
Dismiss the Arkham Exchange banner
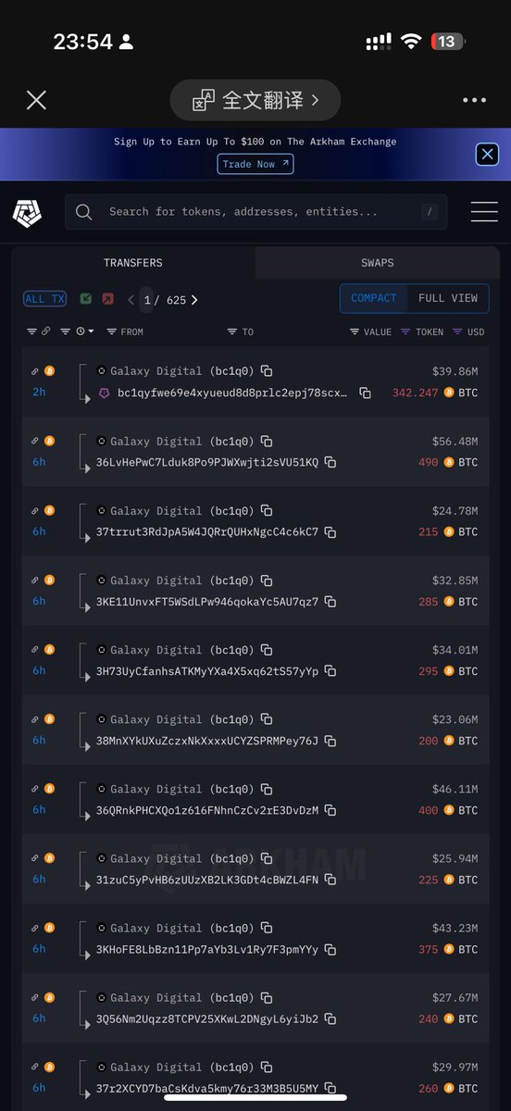[487, 154]
